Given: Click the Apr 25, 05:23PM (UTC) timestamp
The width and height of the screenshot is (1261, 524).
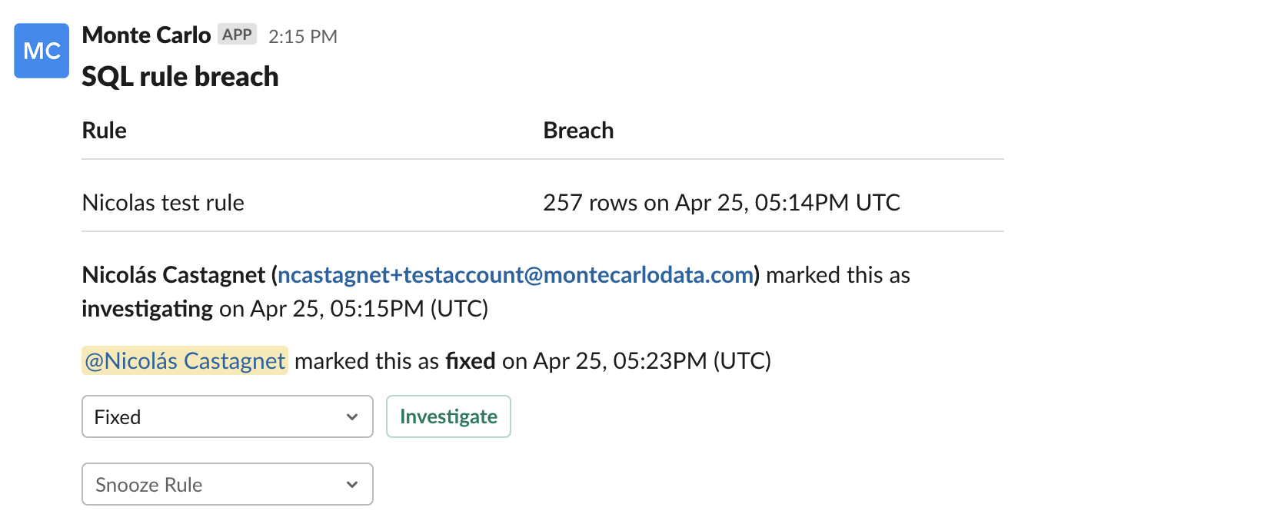Looking at the screenshot, I should point(652,360).
